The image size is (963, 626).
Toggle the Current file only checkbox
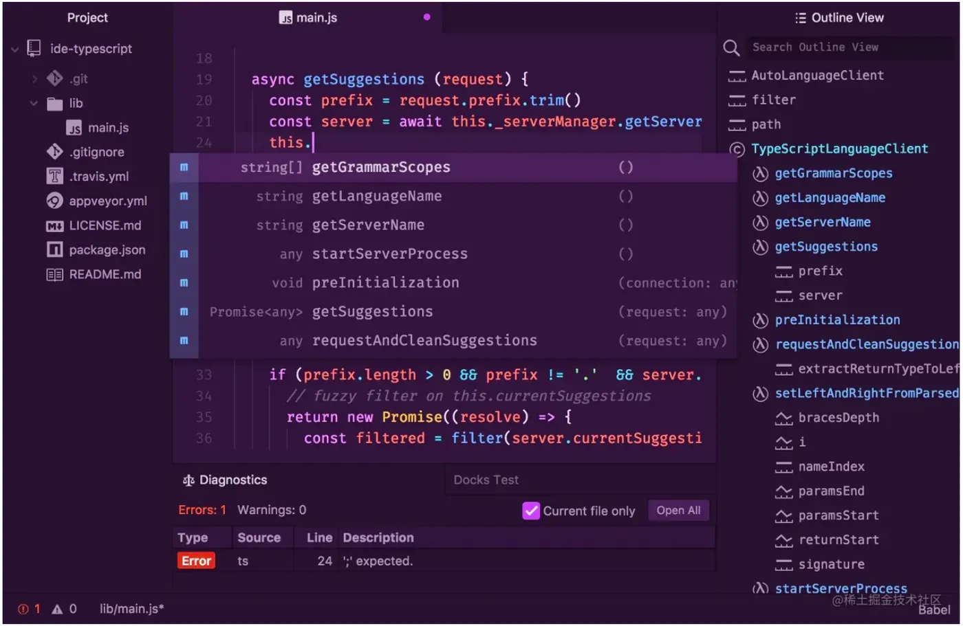tap(531, 511)
